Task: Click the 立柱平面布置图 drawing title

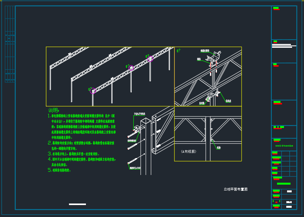Action: coord(235,189)
